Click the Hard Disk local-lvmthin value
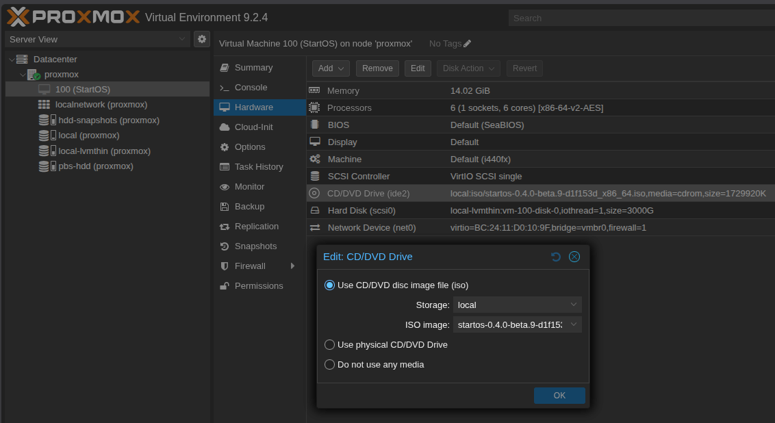 [552, 211]
